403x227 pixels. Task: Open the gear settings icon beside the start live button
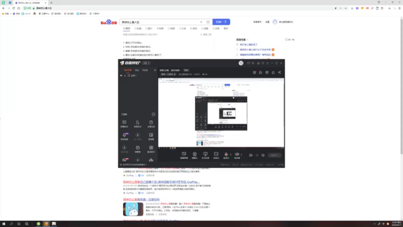tap(263, 155)
